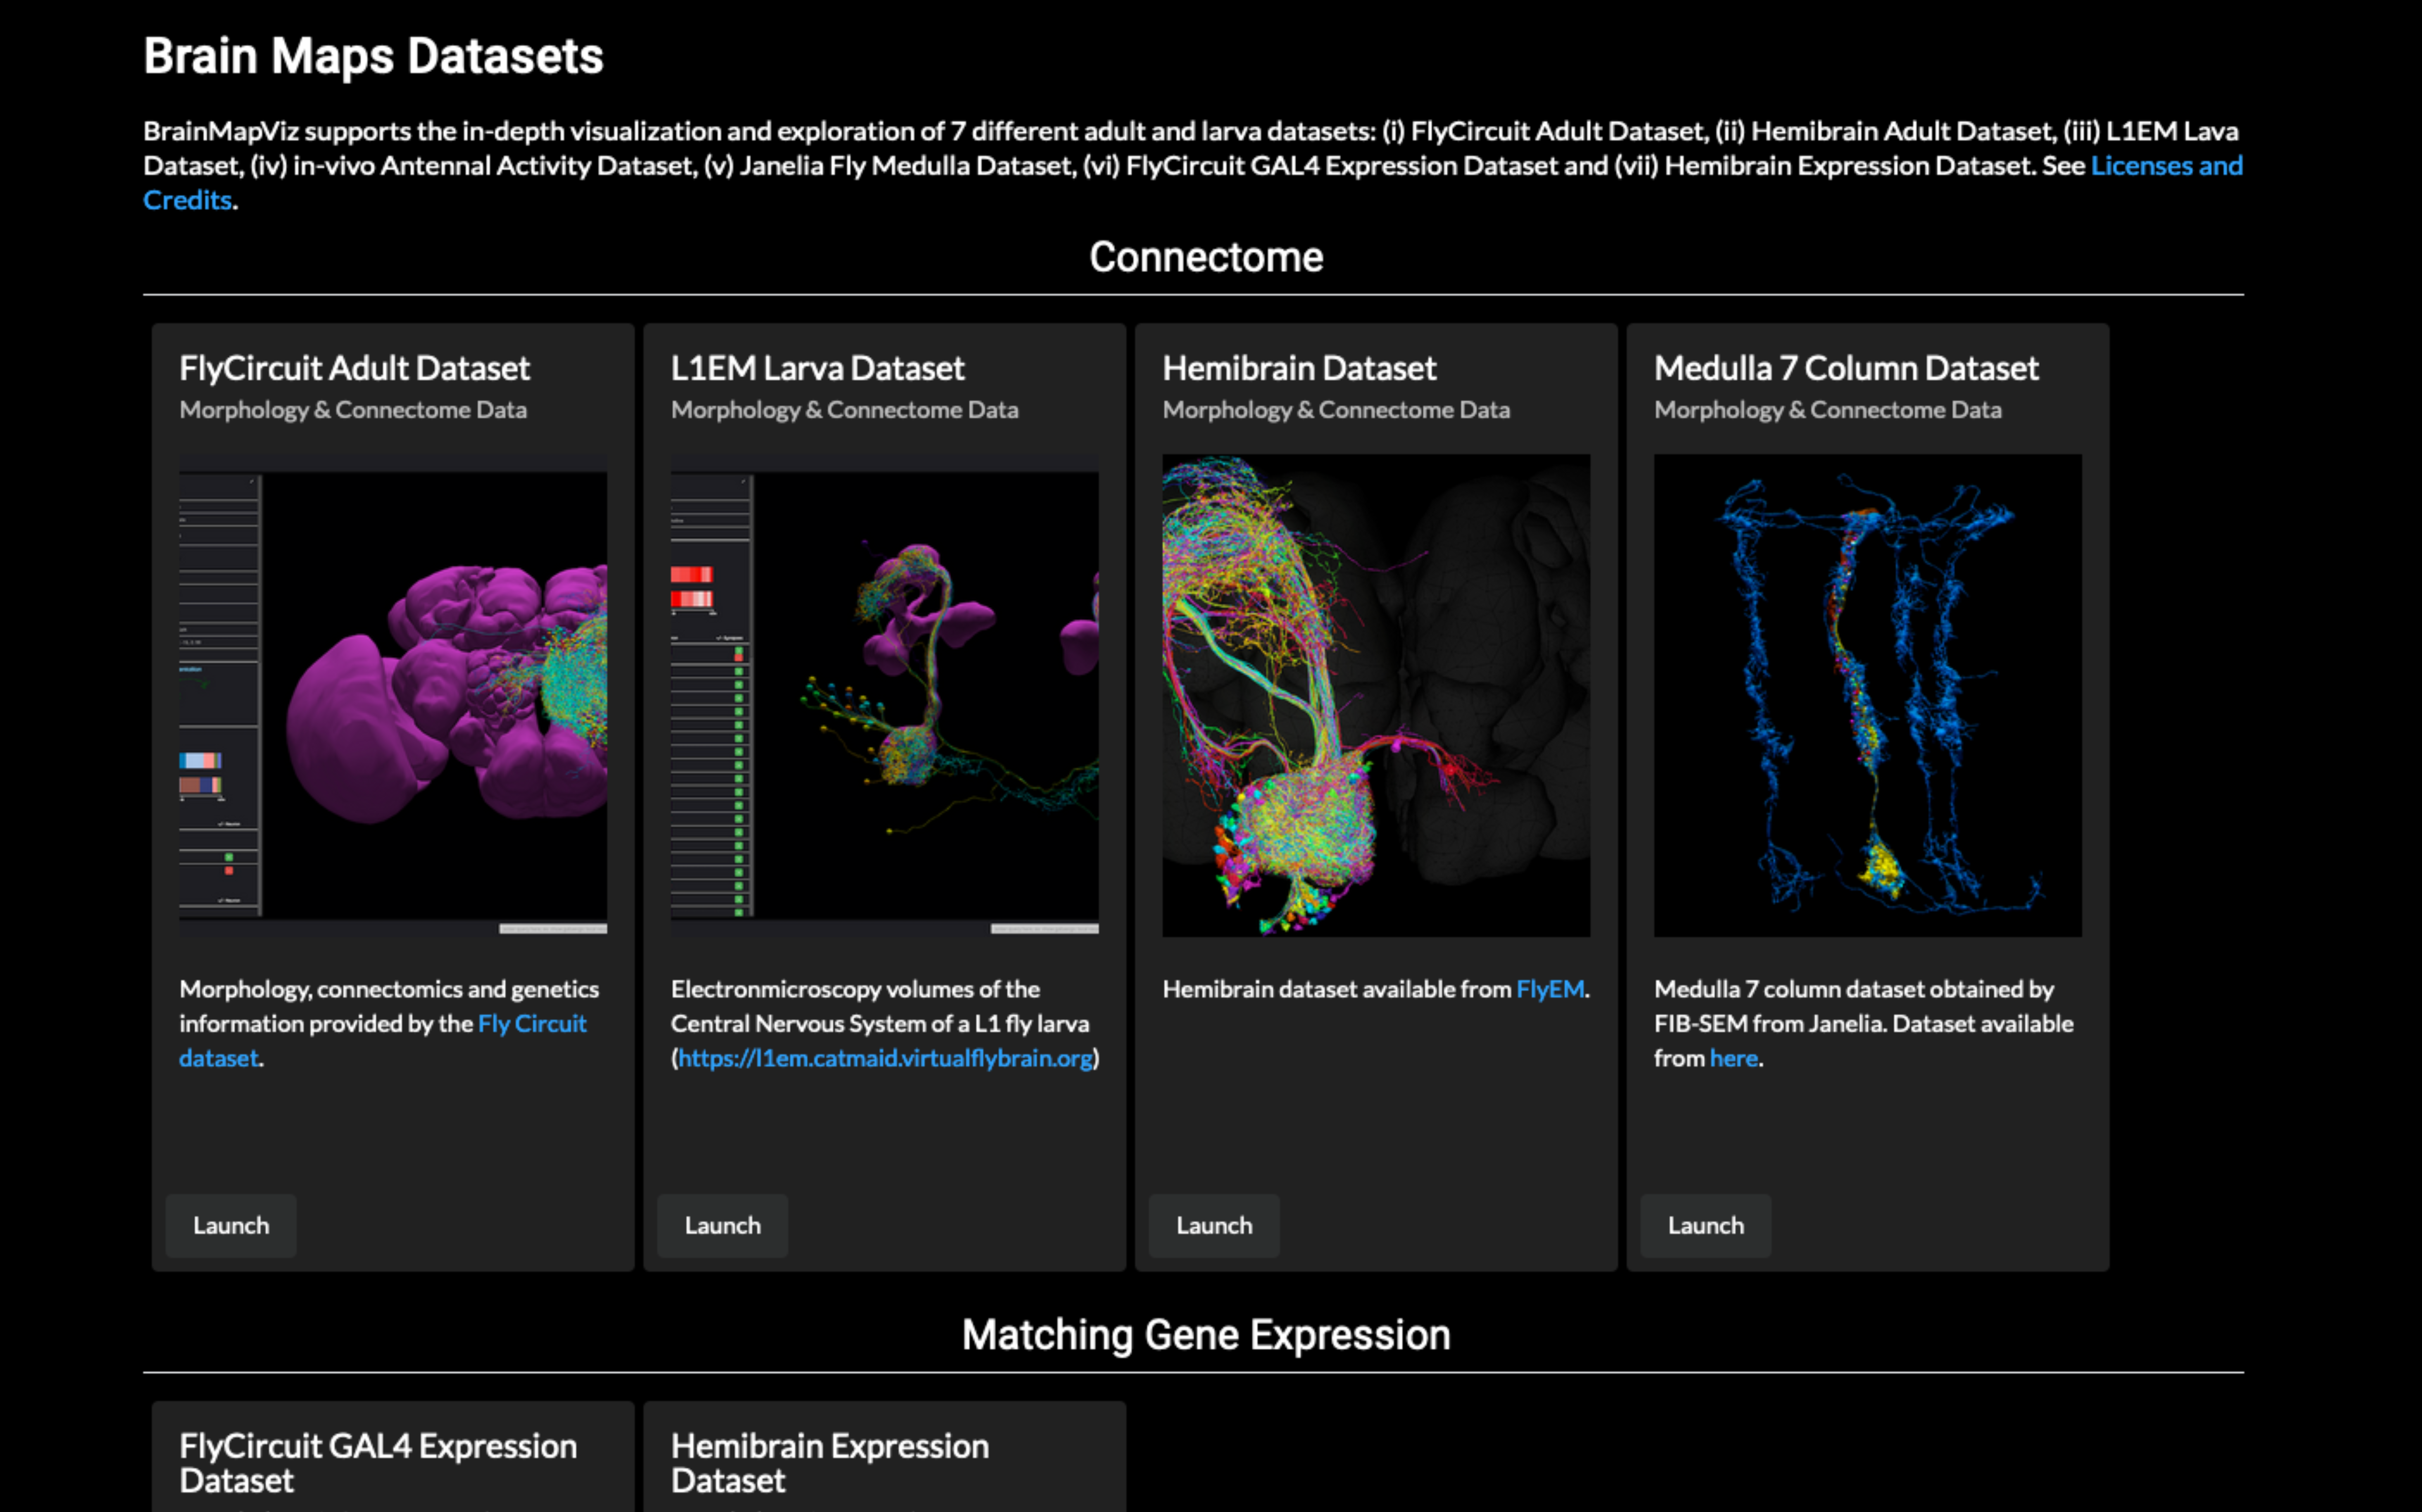Click the Hemibrain Dataset card heading
This screenshot has height=1512, width=2422.
[x=1299, y=368]
